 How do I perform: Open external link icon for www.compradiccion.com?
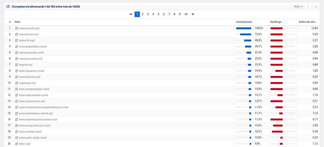point(16,125)
